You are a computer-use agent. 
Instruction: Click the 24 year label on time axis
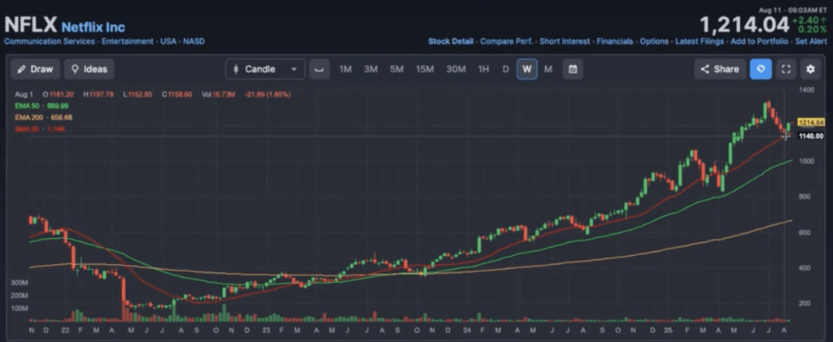coord(466,330)
